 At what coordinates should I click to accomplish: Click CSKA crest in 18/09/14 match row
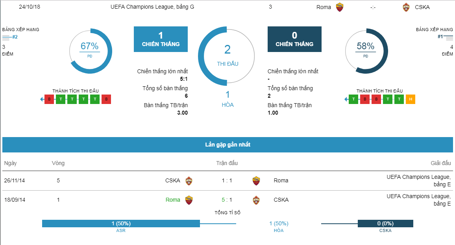[x=256, y=200]
